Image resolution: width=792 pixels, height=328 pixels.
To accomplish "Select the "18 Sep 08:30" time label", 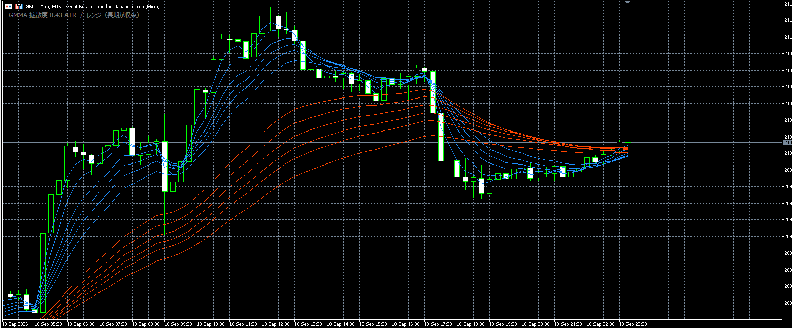I will (145, 324).
